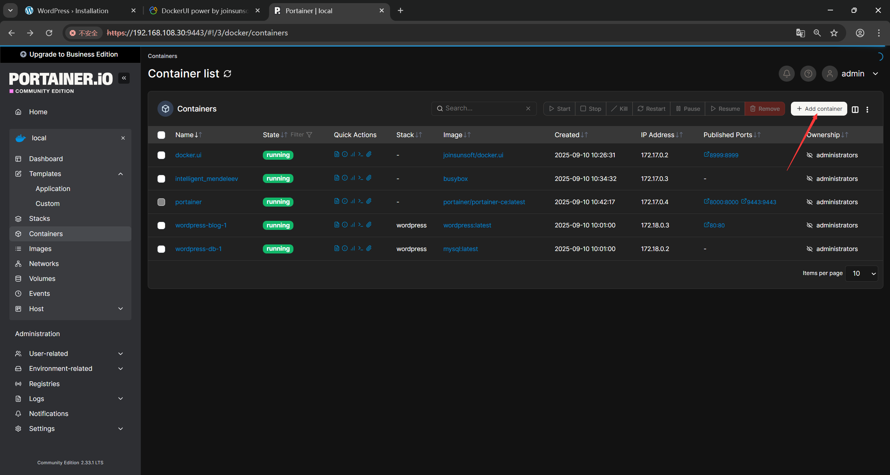The width and height of the screenshot is (890, 475).
Task: Open the help question mark icon
Action: (x=808, y=74)
